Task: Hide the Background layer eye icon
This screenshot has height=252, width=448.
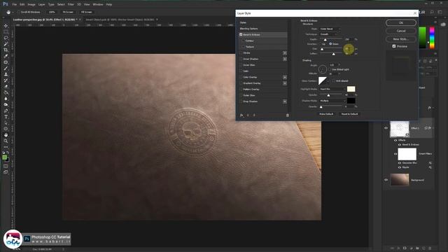Action: pyautogui.click(x=386, y=180)
